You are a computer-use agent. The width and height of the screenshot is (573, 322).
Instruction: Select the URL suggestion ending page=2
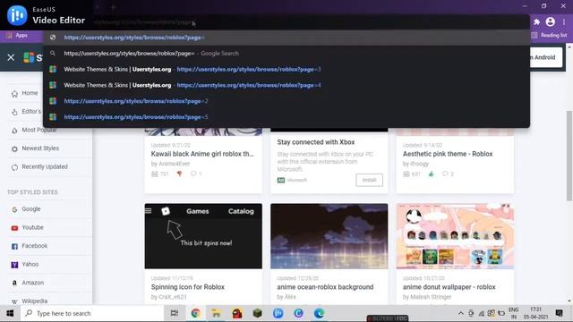point(286,101)
